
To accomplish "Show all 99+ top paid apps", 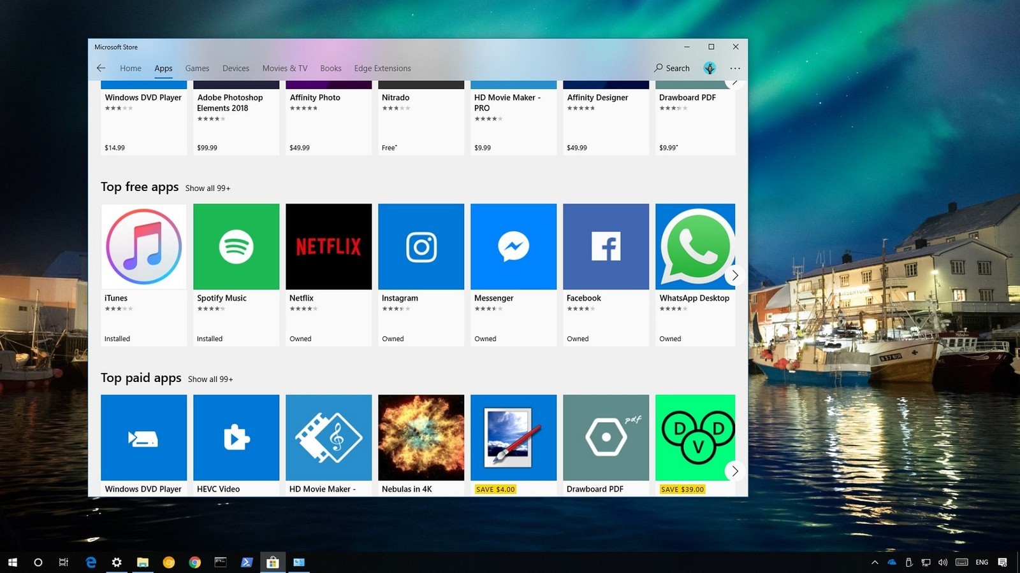I will click(210, 379).
